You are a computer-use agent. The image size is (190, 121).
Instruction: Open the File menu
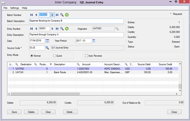coord(5,8)
